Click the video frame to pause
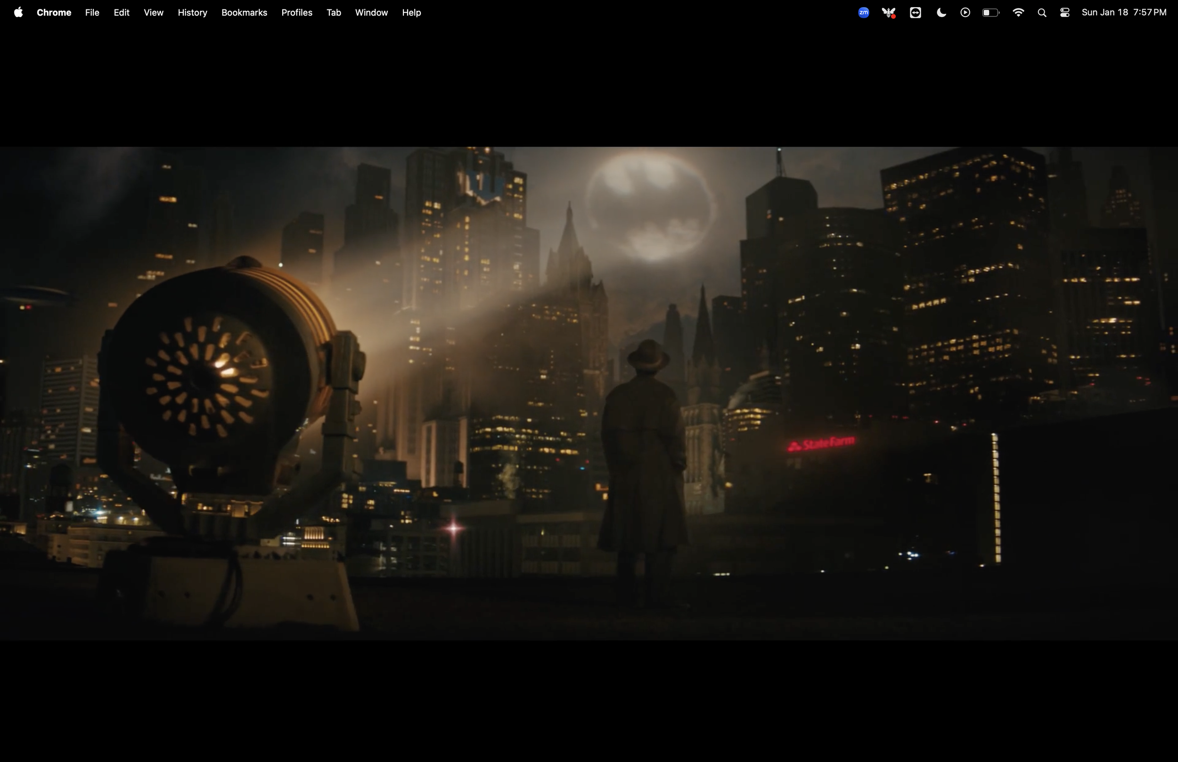 coord(588,393)
